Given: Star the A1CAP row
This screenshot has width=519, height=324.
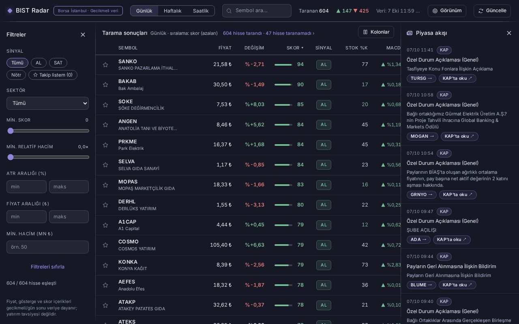Looking at the screenshot, I should 105,225.
